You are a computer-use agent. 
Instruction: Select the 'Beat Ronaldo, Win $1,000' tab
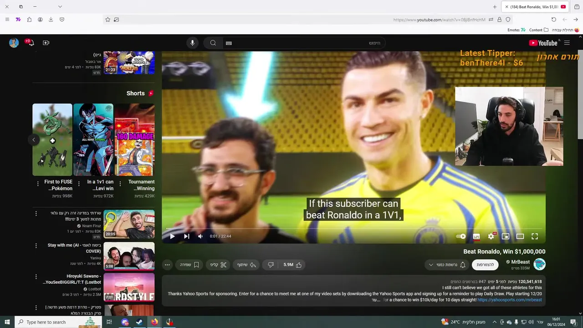tap(536, 7)
